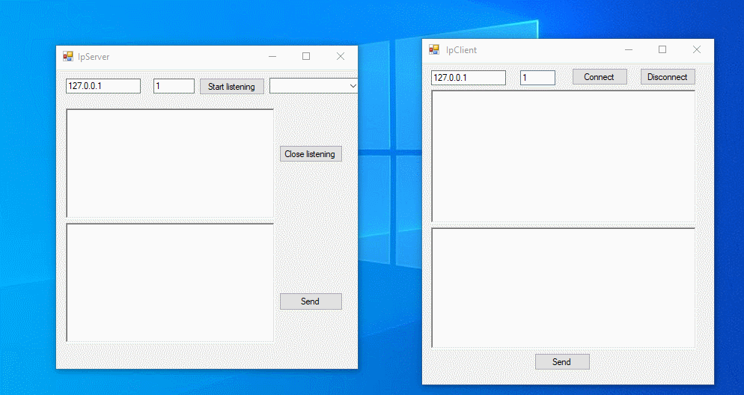Click the Send button in IpServer

pos(311,301)
